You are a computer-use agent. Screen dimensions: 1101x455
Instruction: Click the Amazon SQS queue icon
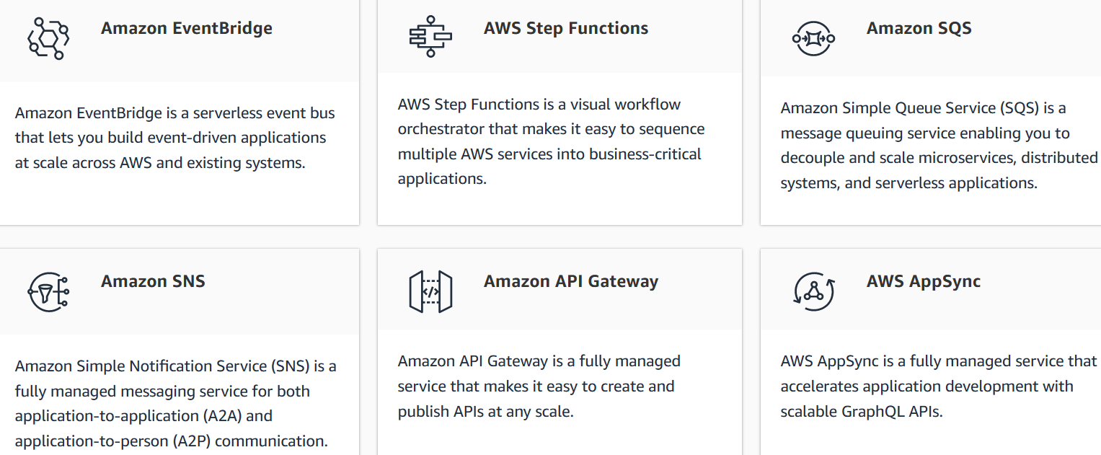click(813, 38)
